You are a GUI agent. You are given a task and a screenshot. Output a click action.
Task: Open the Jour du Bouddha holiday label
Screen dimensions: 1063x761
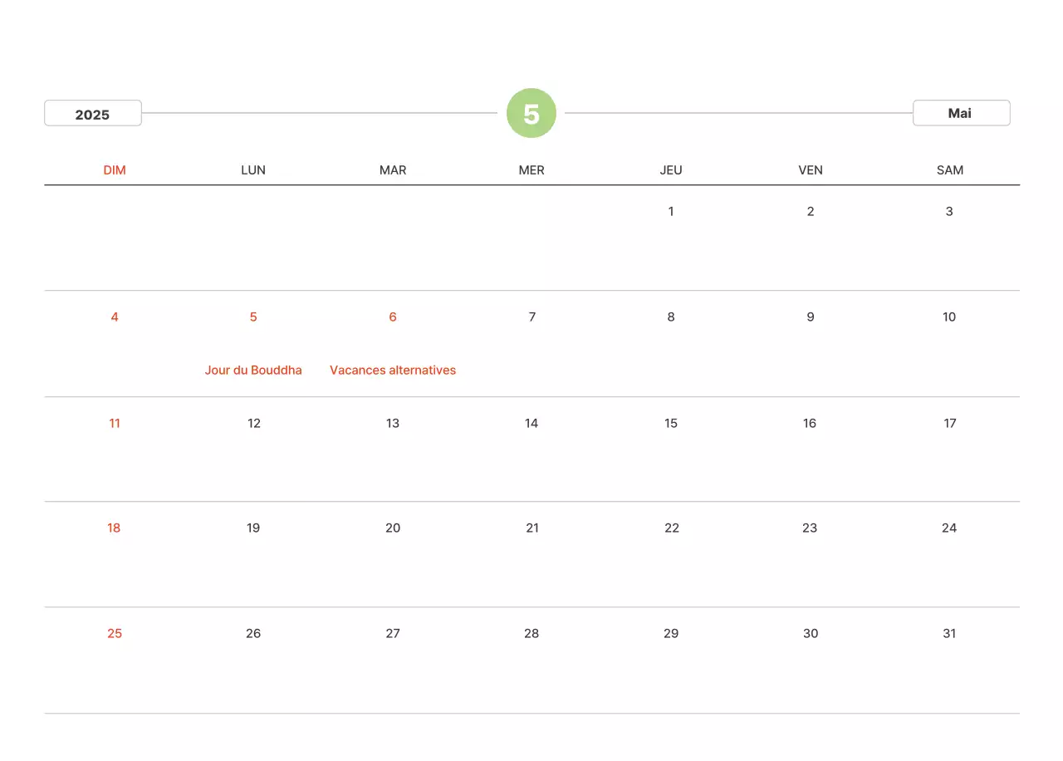253,371
